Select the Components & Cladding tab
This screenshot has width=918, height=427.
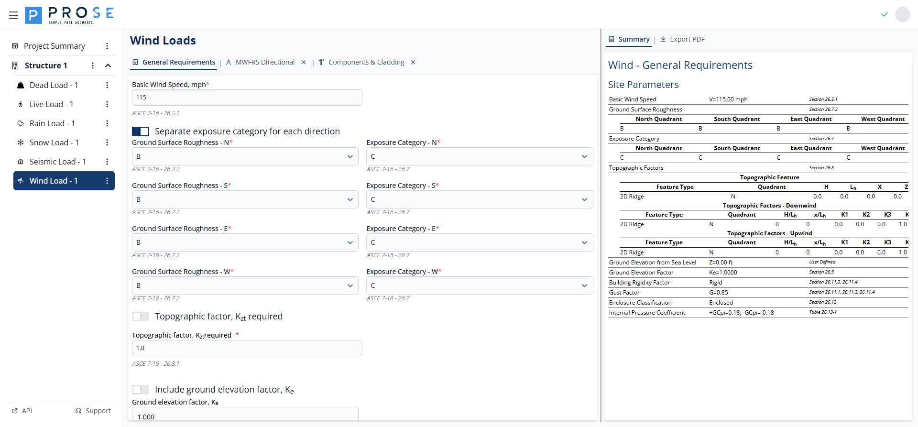tap(366, 62)
